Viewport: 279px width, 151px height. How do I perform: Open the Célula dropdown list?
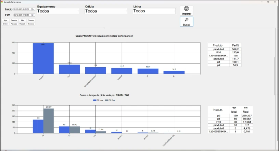[x=126, y=11]
